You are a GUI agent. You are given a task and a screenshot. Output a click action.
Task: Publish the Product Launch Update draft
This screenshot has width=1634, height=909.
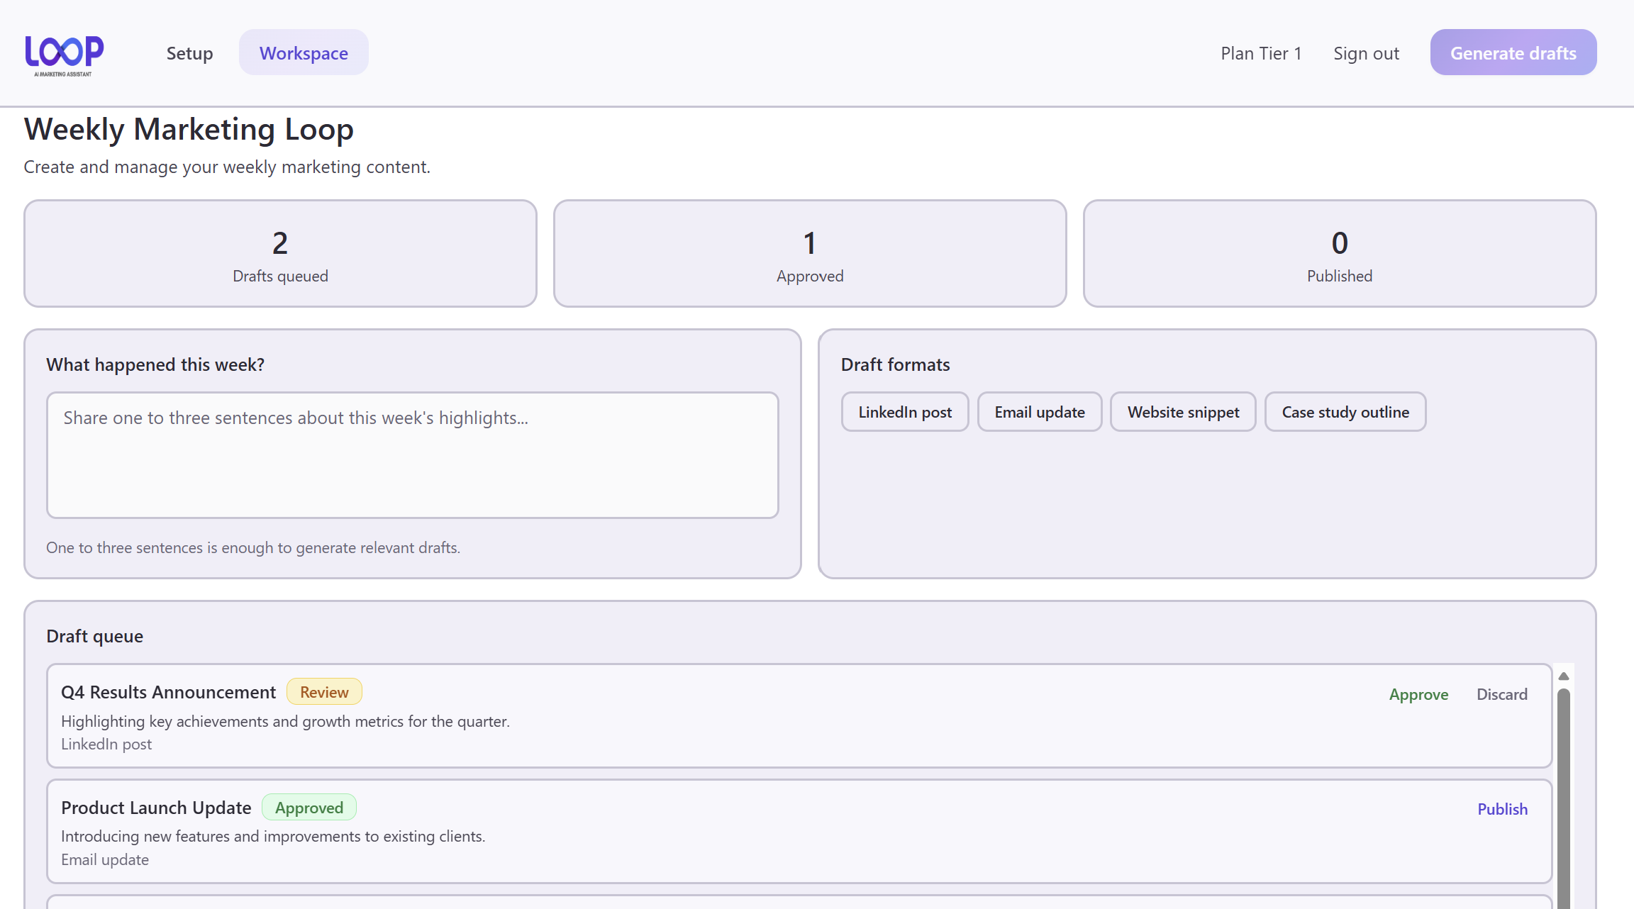1503,808
